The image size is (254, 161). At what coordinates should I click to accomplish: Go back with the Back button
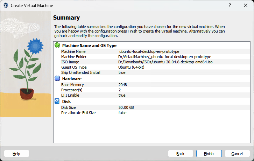tap(181, 154)
